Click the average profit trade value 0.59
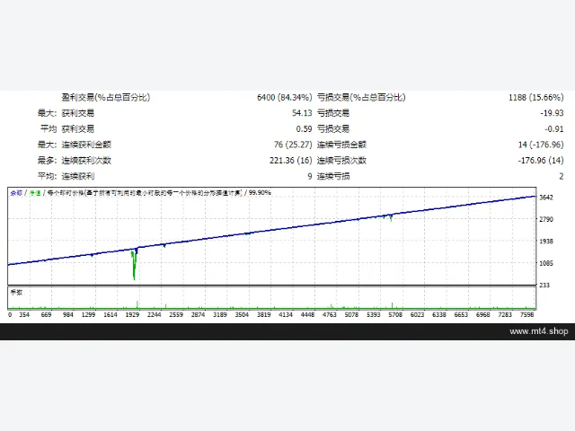Image resolution: width=575 pixels, height=431 pixels. point(304,129)
